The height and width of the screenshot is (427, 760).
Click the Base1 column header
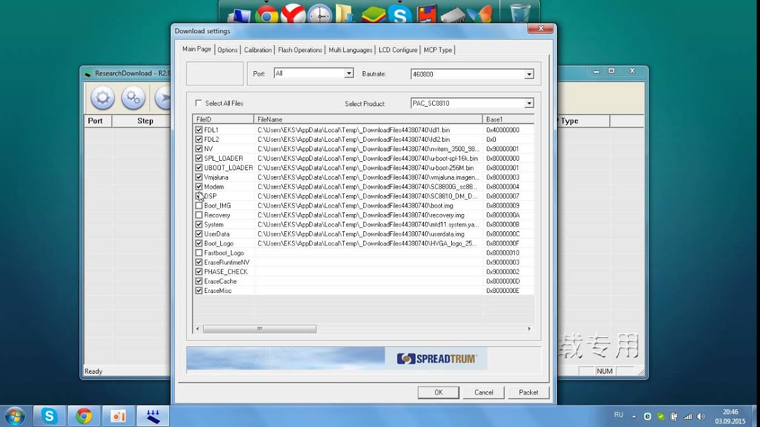pos(508,119)
